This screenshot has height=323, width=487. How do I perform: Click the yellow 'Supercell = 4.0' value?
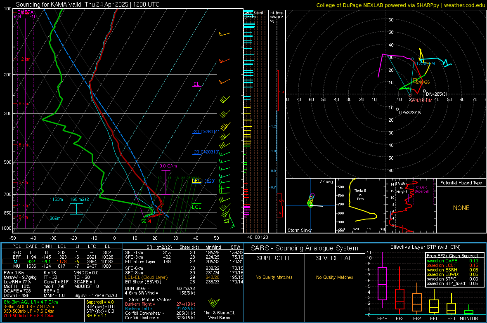100,302
